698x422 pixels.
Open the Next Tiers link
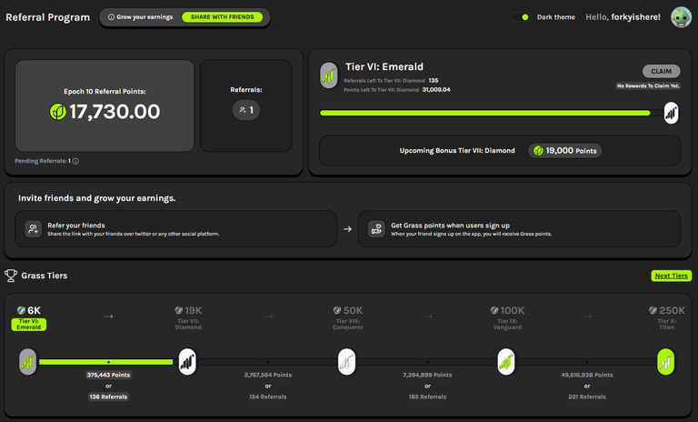(672, 276)
